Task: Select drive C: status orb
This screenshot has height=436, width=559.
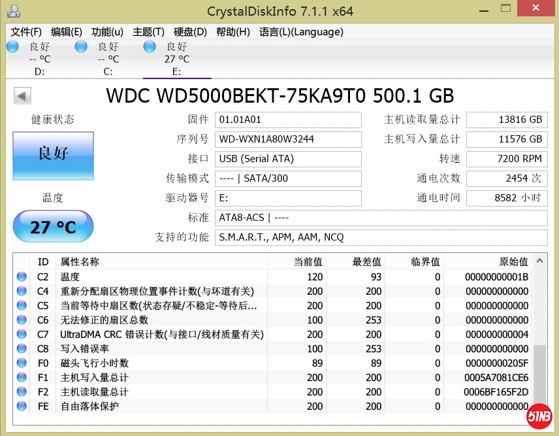Action: click(x=81, y=46)
